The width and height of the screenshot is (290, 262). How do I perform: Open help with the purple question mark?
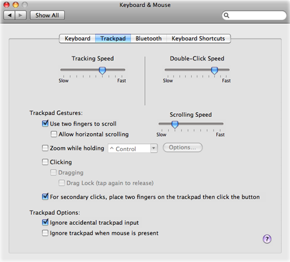click(267, 239)
